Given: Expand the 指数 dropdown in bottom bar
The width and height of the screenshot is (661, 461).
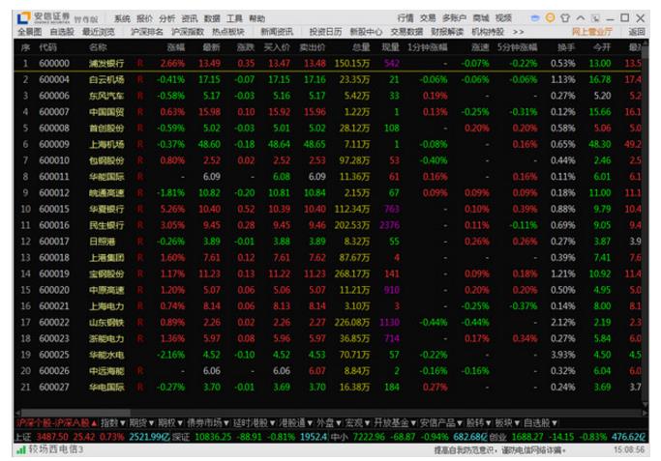Looking at the screenshot, I should coord(111,422).
